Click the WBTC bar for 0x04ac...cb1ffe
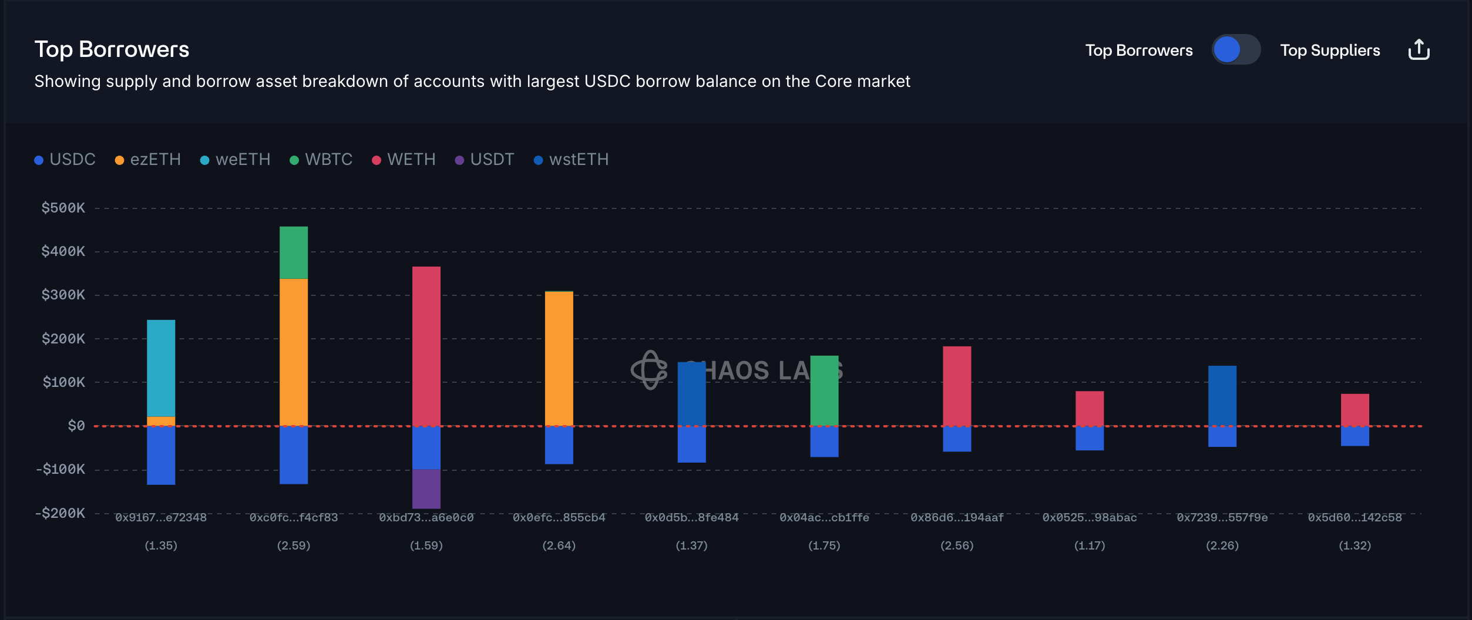1472x620 pixels. click(x=824, y=390)
